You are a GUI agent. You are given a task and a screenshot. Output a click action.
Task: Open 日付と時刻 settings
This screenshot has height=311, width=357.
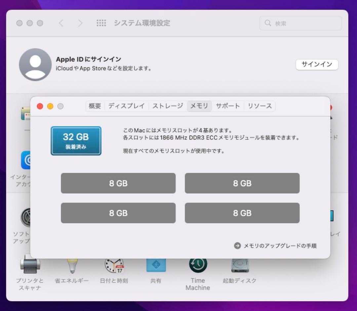tap(114, 265)
